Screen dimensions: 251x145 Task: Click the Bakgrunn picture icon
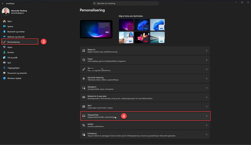tap(84, 51)
